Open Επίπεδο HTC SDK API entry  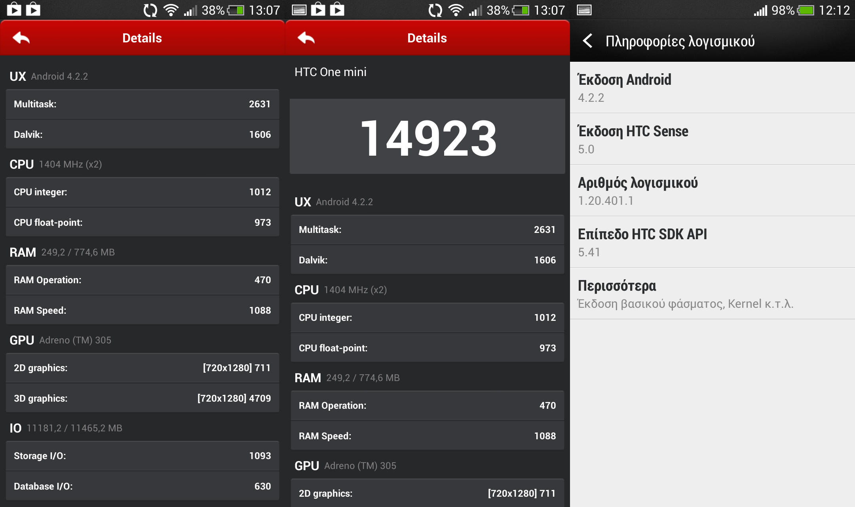pos(712,242)
